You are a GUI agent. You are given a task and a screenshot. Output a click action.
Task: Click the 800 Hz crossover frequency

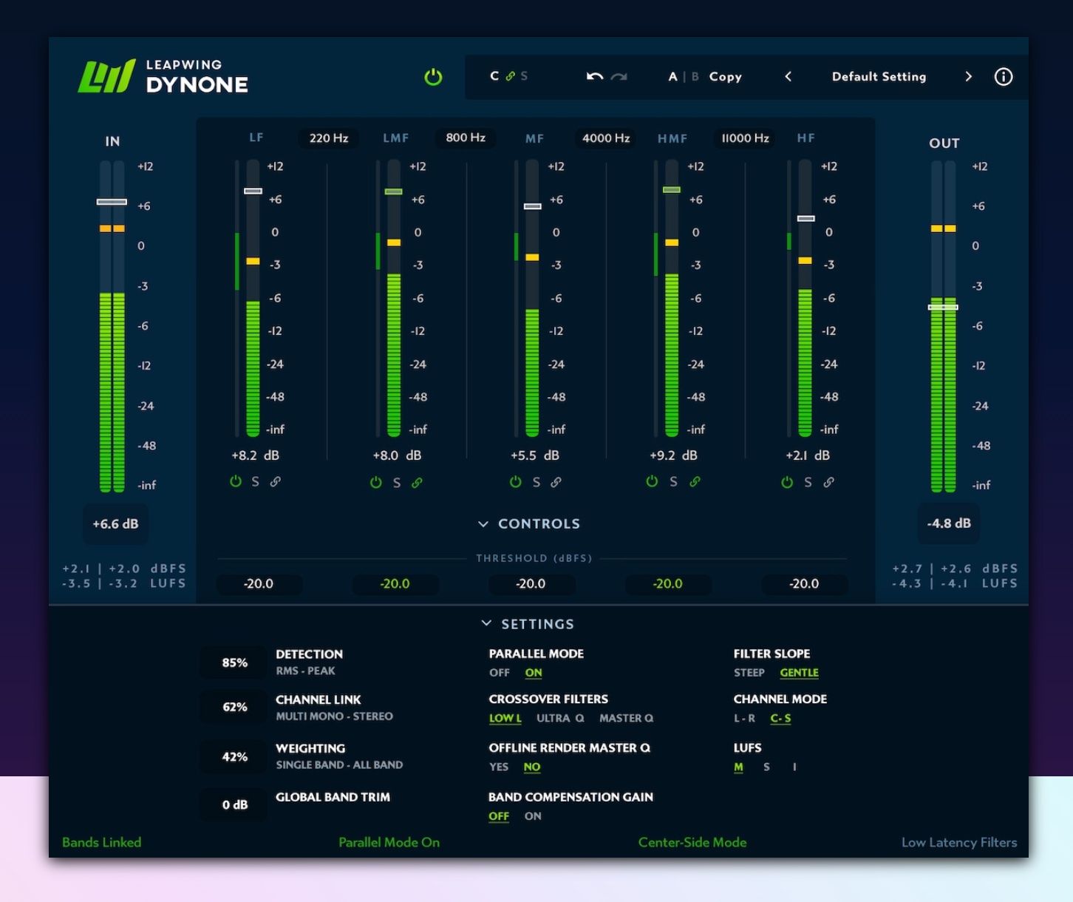pos(466,138)
